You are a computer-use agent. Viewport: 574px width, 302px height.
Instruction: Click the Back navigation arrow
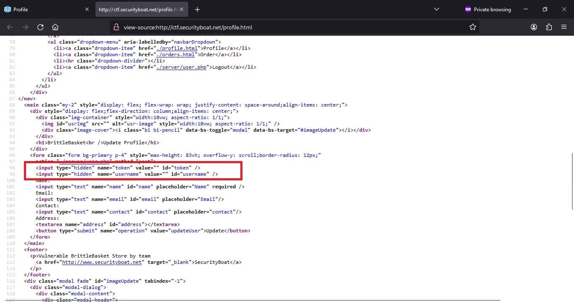[x=10, y=27]
